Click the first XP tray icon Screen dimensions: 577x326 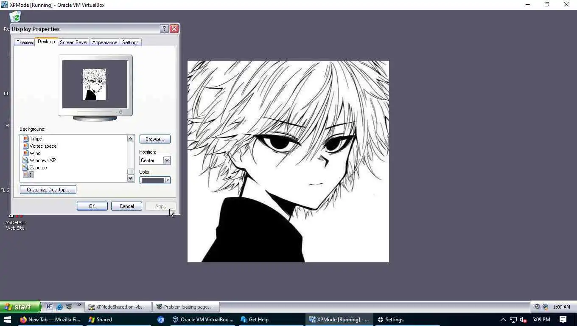click(537, 307)
